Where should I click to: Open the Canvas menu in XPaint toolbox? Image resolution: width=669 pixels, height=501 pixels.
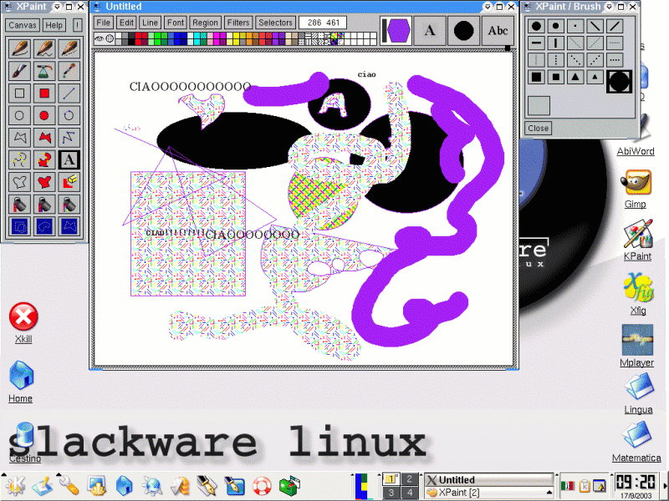coord(23,25)
